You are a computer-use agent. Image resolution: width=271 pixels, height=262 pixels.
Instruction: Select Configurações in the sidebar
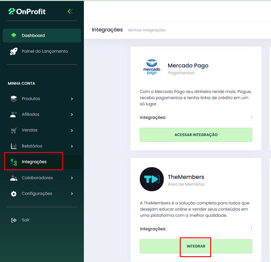42,193
